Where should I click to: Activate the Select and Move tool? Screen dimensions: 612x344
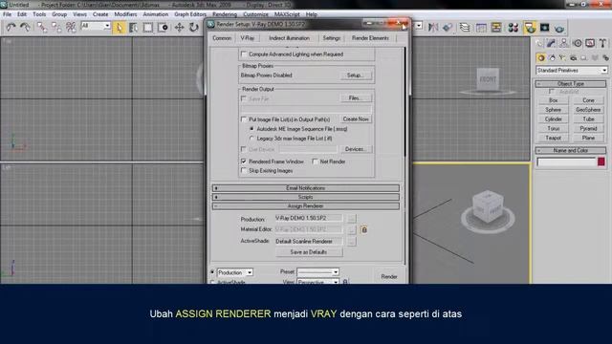click(x=179, y=28)
